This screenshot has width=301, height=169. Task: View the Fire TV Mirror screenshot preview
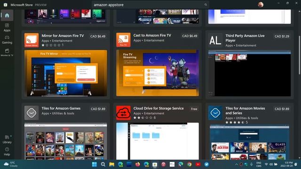tap(66, 73)
